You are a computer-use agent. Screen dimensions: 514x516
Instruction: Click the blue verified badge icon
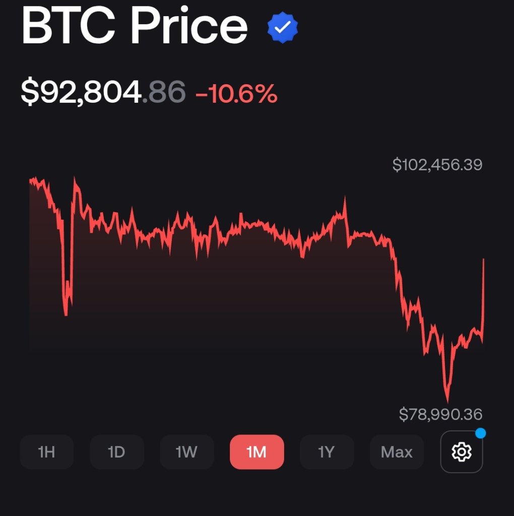(283, 28)
